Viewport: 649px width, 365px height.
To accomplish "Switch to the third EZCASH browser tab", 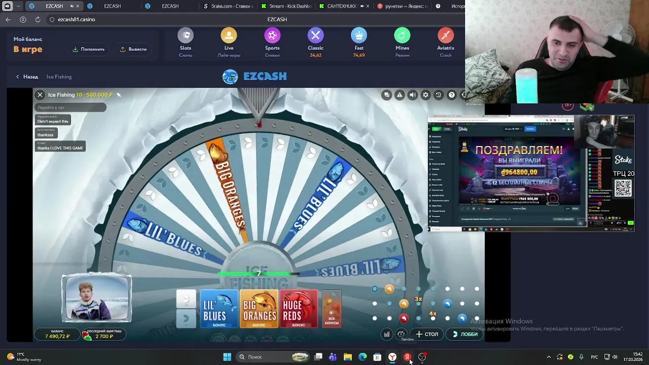I will tap(169, 6).
